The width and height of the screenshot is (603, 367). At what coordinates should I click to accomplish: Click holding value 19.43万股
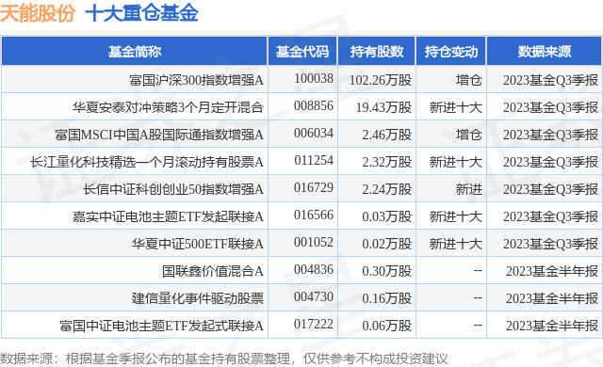pos(383,107)
